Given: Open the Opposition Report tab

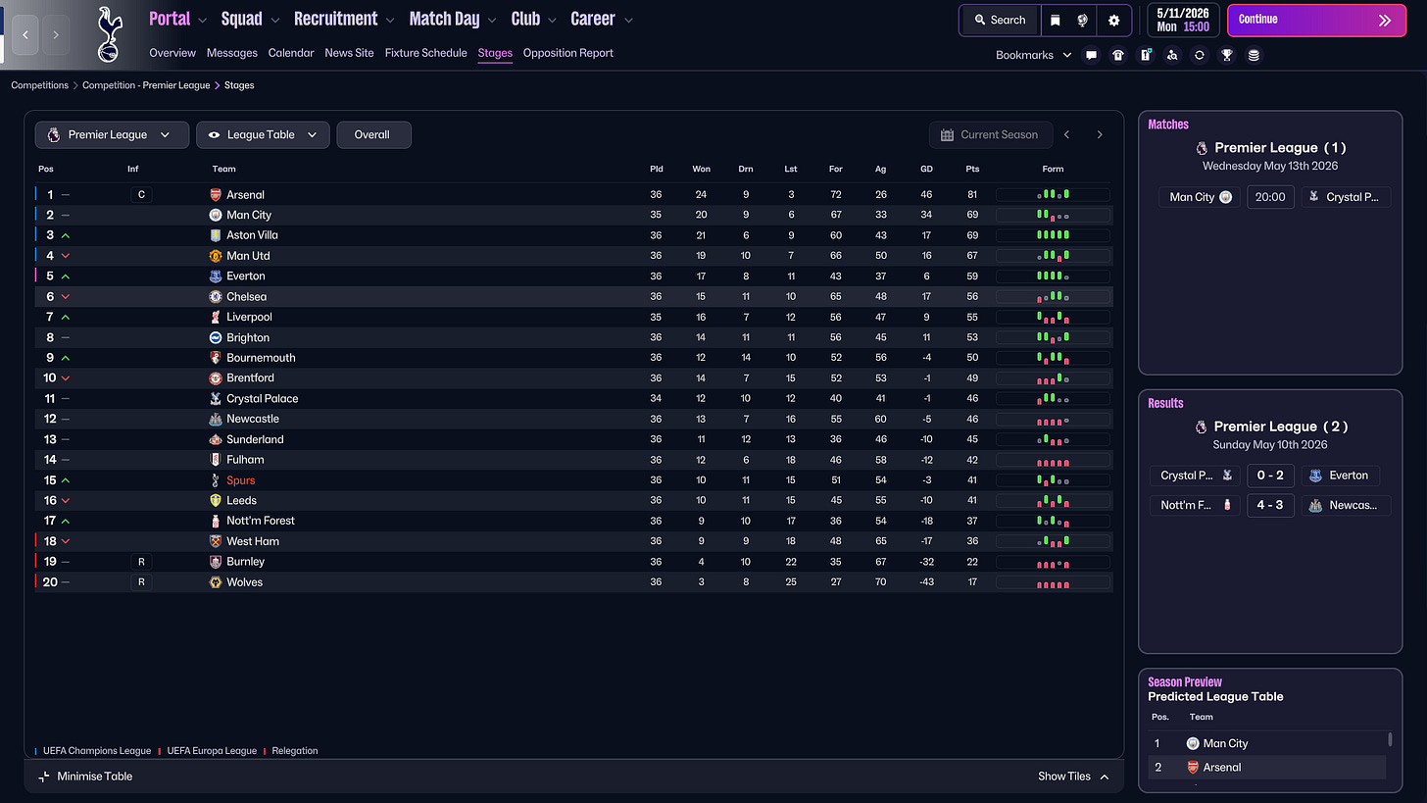Looking at the screenshot, I should click(x=568, y=53).
